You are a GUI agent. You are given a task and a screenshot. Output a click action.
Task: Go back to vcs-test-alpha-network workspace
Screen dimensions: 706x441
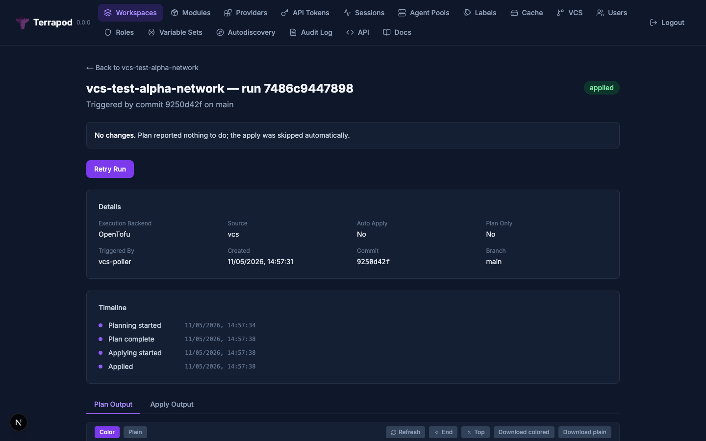click(142, 68)
